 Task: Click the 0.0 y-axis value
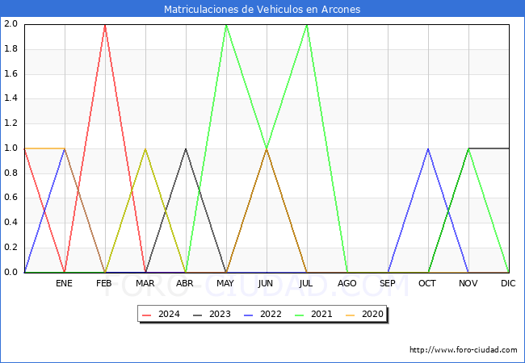(10, 272)
